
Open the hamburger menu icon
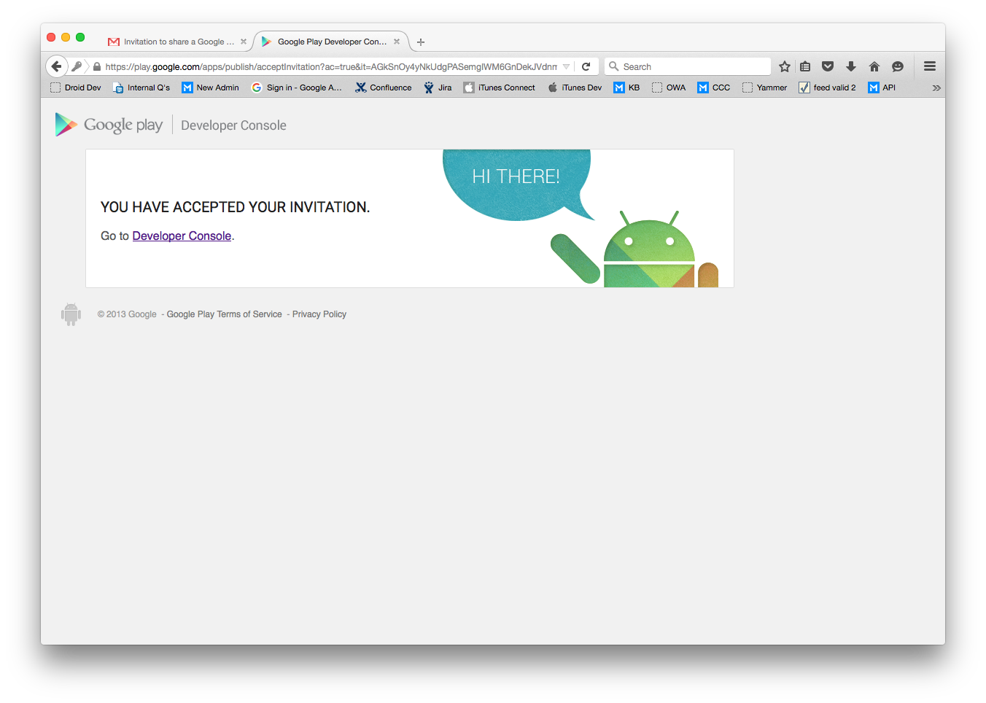click(930, 66)
